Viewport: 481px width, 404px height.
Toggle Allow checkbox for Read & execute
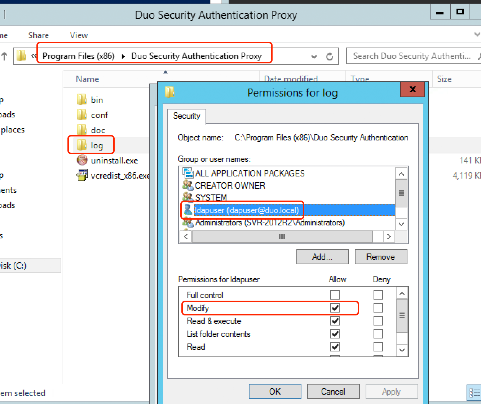tap(335, 321)
